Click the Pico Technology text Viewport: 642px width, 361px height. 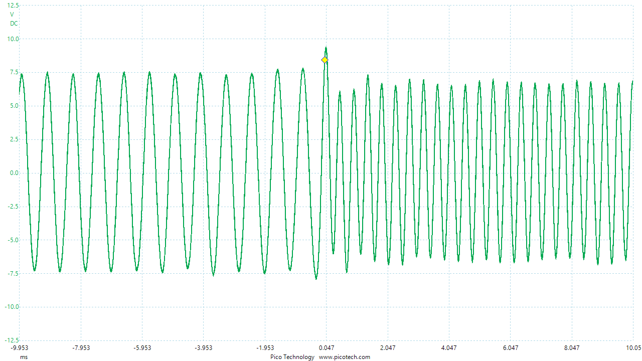[x=292, y=357]
